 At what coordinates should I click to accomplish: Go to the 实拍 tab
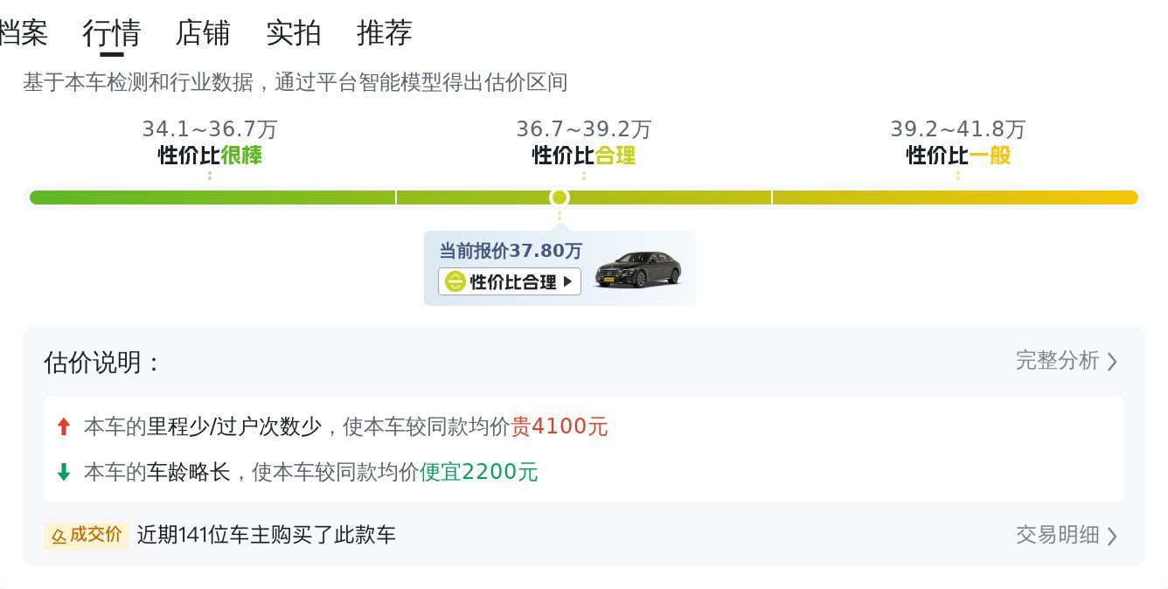[x=294, y=33]
